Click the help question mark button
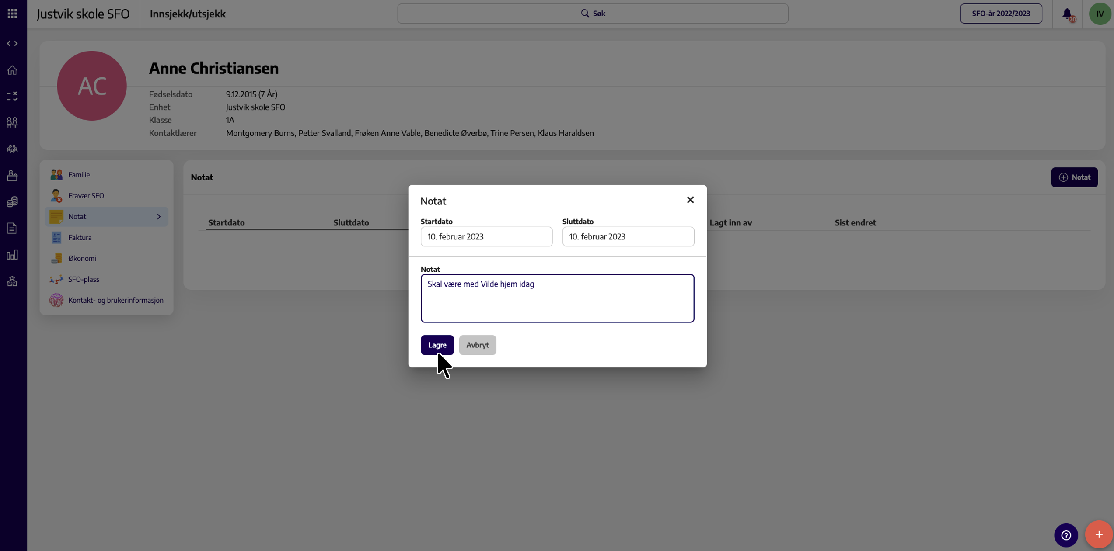The image size is (1114, 551). point(1066,535)
